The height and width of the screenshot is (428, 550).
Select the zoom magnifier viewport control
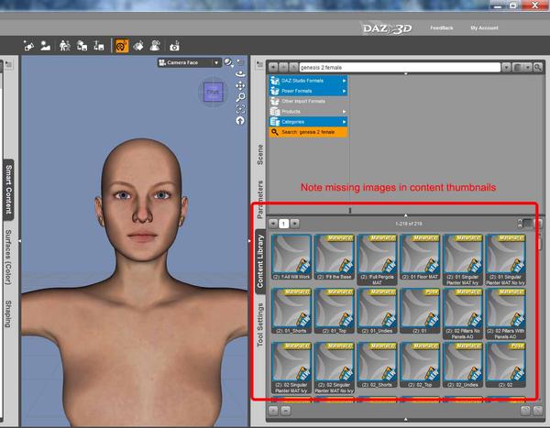(x=240, y=96)
